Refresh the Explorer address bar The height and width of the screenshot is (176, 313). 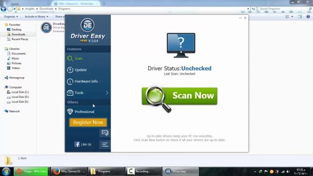coord(253,9)
